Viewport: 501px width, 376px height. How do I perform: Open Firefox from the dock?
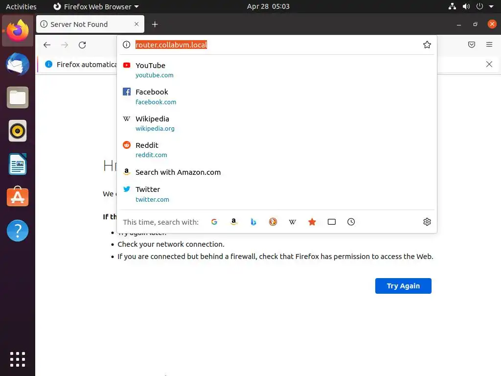(18, 31)
